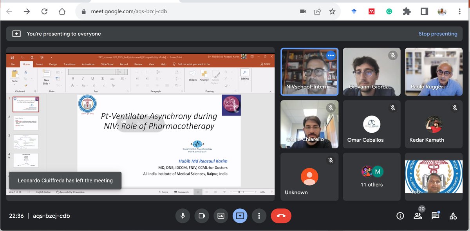Viewport: 470px width, 231px height.
Task: Click the share page icon in address bar
Action: click(x=318, y=11)
